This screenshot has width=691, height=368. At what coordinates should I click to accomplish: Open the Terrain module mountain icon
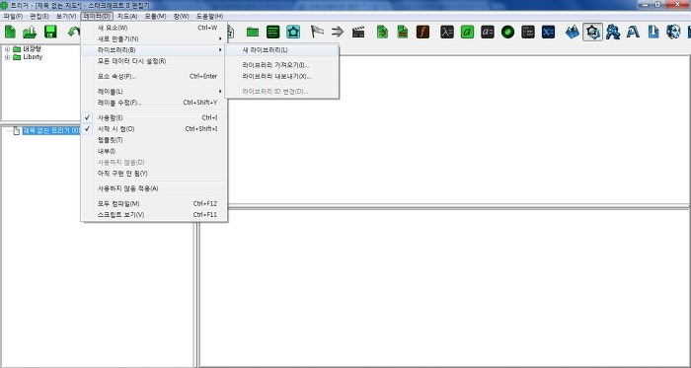pyautogui.click(x=573, y=32)
